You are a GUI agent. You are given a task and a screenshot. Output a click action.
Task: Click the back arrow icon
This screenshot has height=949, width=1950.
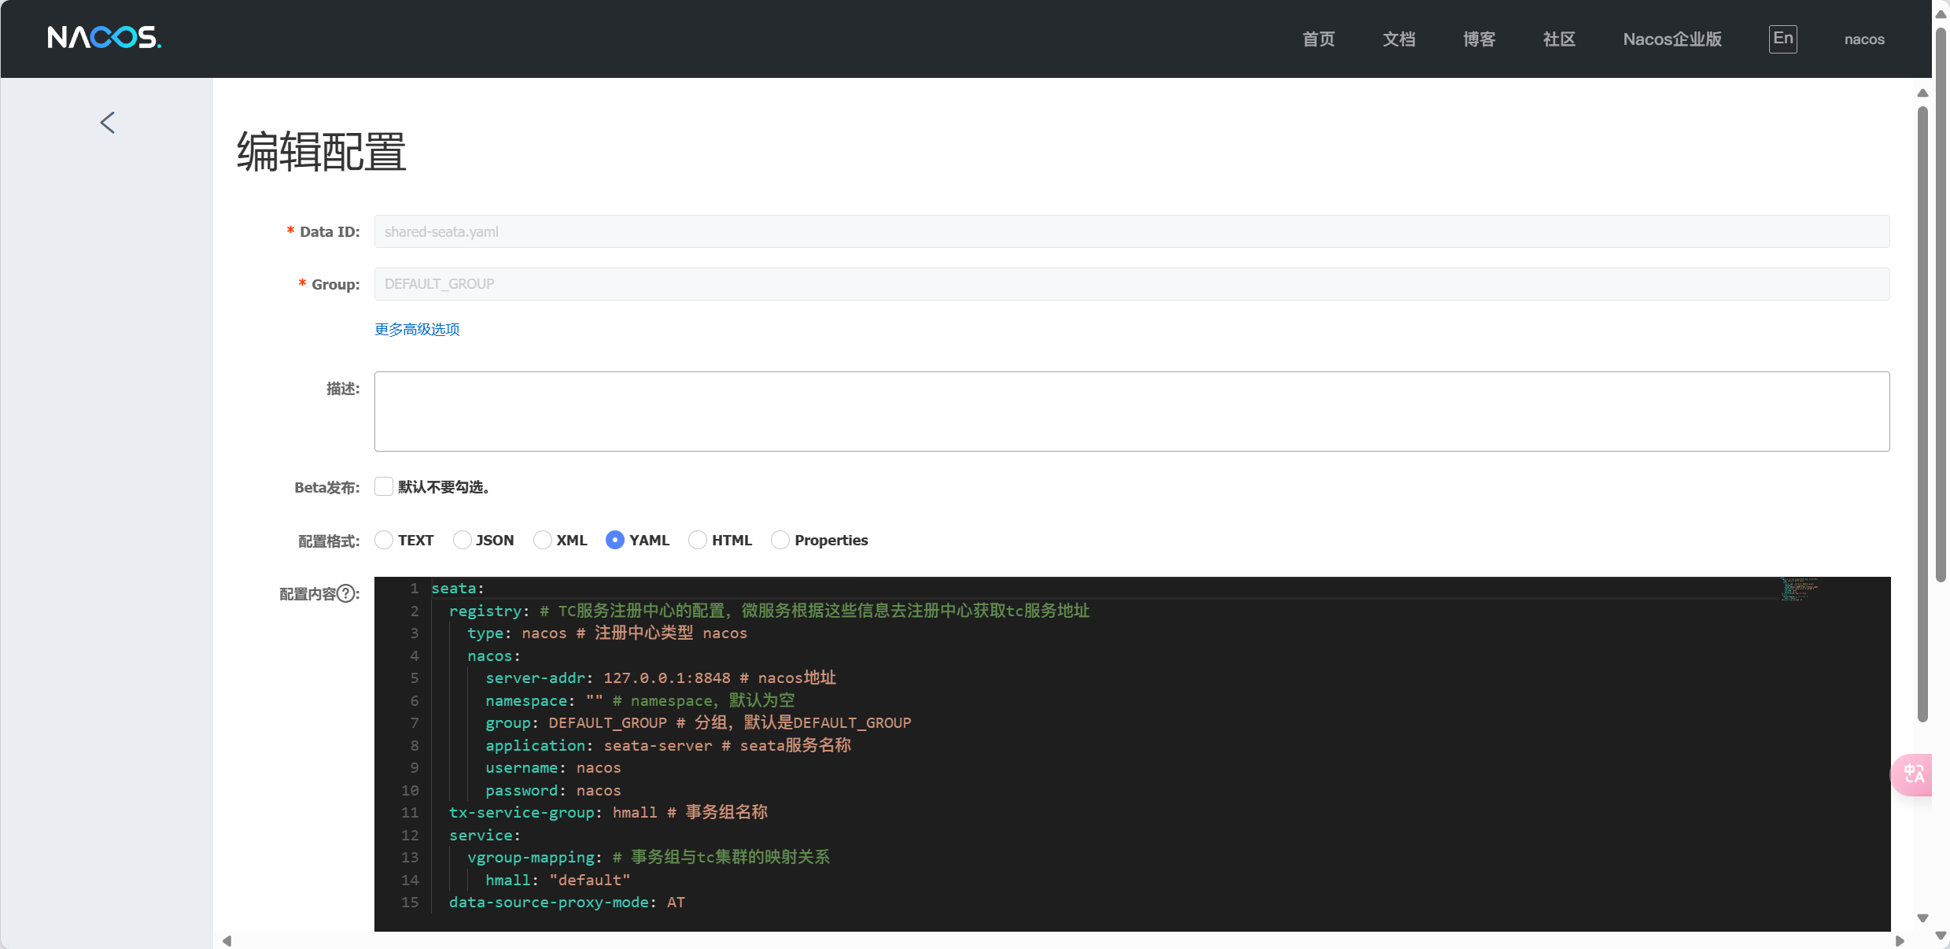[108, 122]
